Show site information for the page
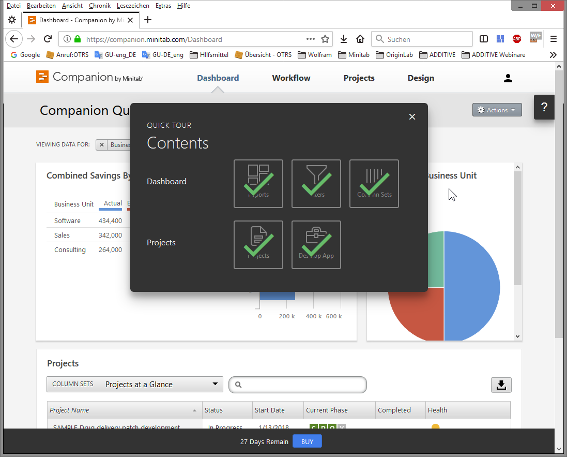Image resolution: width=567 pixels, height=457 pixels. point(67,39)
